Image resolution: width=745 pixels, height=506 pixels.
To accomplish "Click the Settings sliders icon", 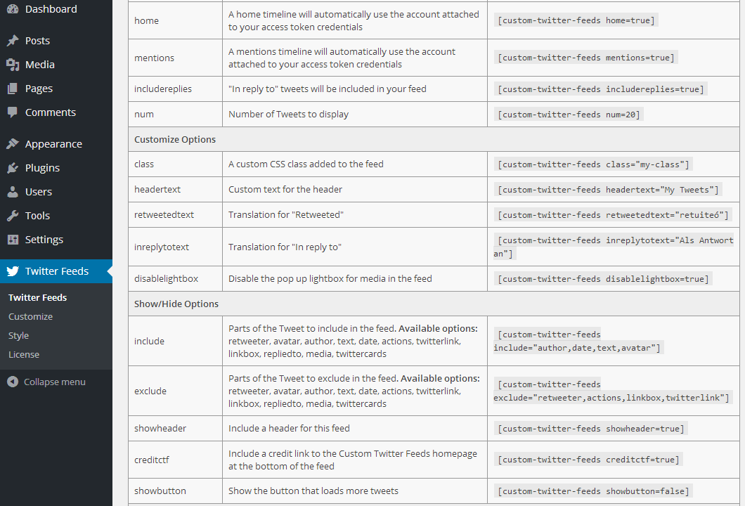I will (x=13, y=240).
